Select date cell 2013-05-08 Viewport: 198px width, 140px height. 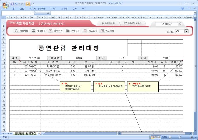[x=34, y=58]
